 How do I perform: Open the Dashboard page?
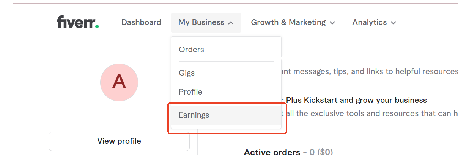point(141,22)
